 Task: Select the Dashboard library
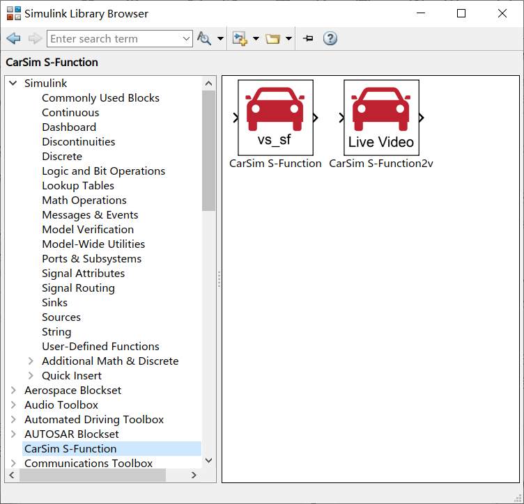tap(69, 127)
